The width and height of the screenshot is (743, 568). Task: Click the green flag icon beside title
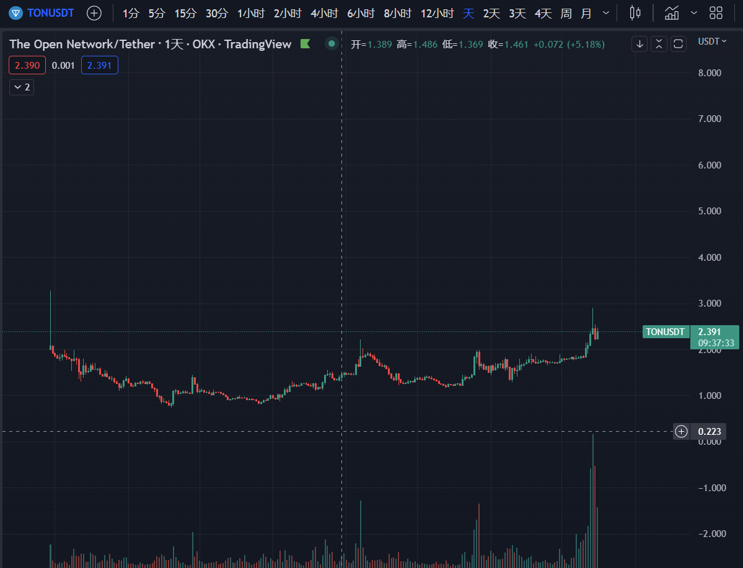[305, 44]
